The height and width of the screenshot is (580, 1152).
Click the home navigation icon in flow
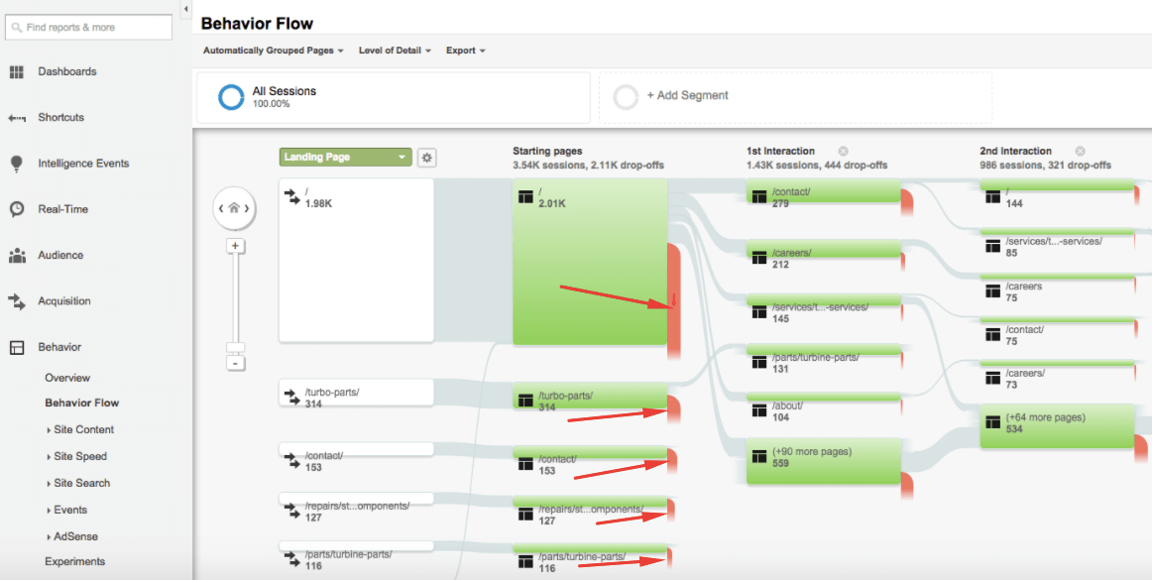tap(234, 208)
